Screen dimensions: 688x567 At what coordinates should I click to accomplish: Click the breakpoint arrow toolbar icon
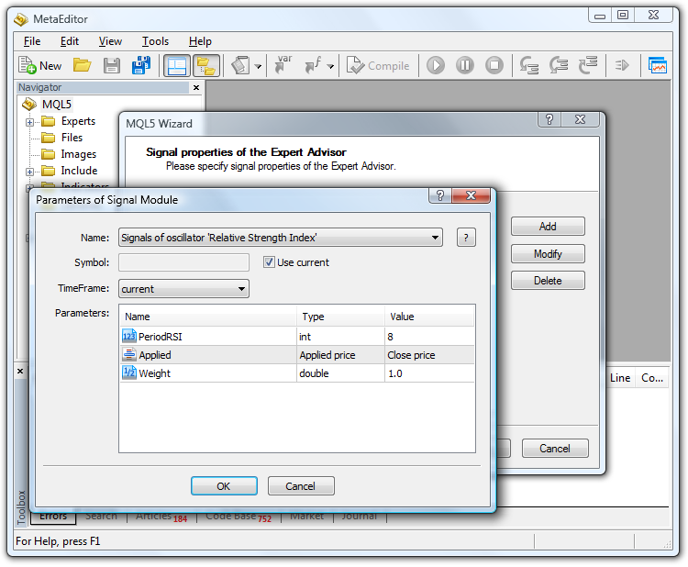tap(622, 65)
